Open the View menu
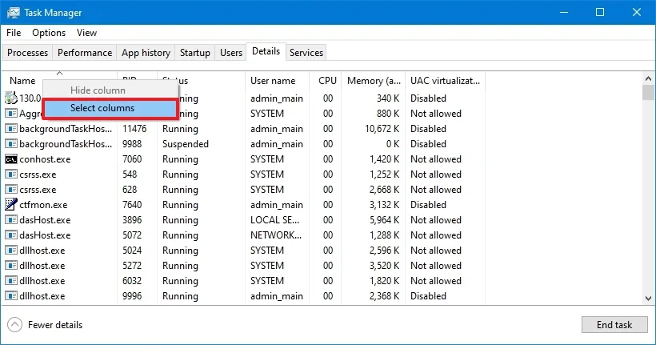 click(86, 33)
